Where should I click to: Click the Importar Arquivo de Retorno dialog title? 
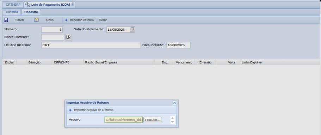pyautogui.click(x=88, y=103)
